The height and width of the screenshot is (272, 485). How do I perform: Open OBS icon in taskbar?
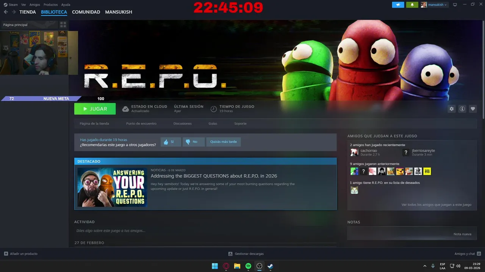(x=259, y=266)
